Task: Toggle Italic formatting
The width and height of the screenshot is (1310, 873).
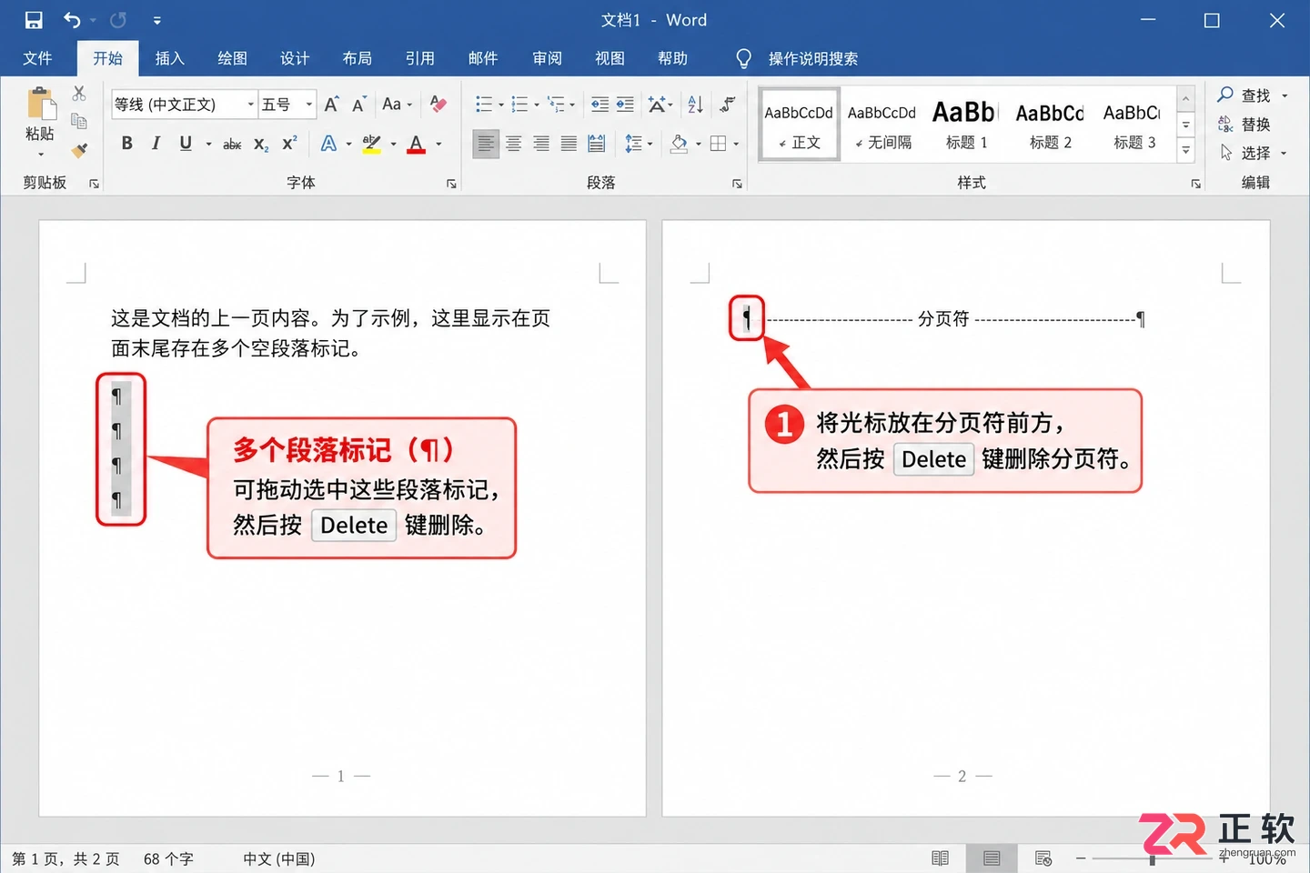Action: [156, 144]
